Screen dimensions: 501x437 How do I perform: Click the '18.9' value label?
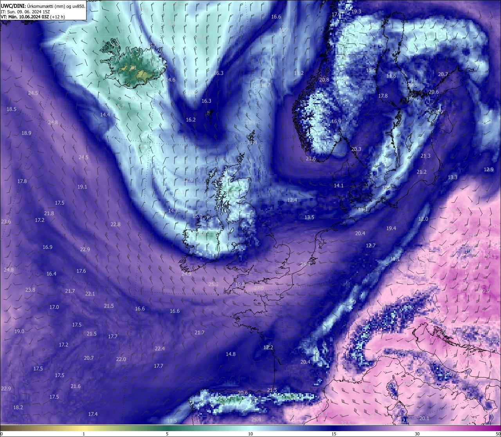26,133
